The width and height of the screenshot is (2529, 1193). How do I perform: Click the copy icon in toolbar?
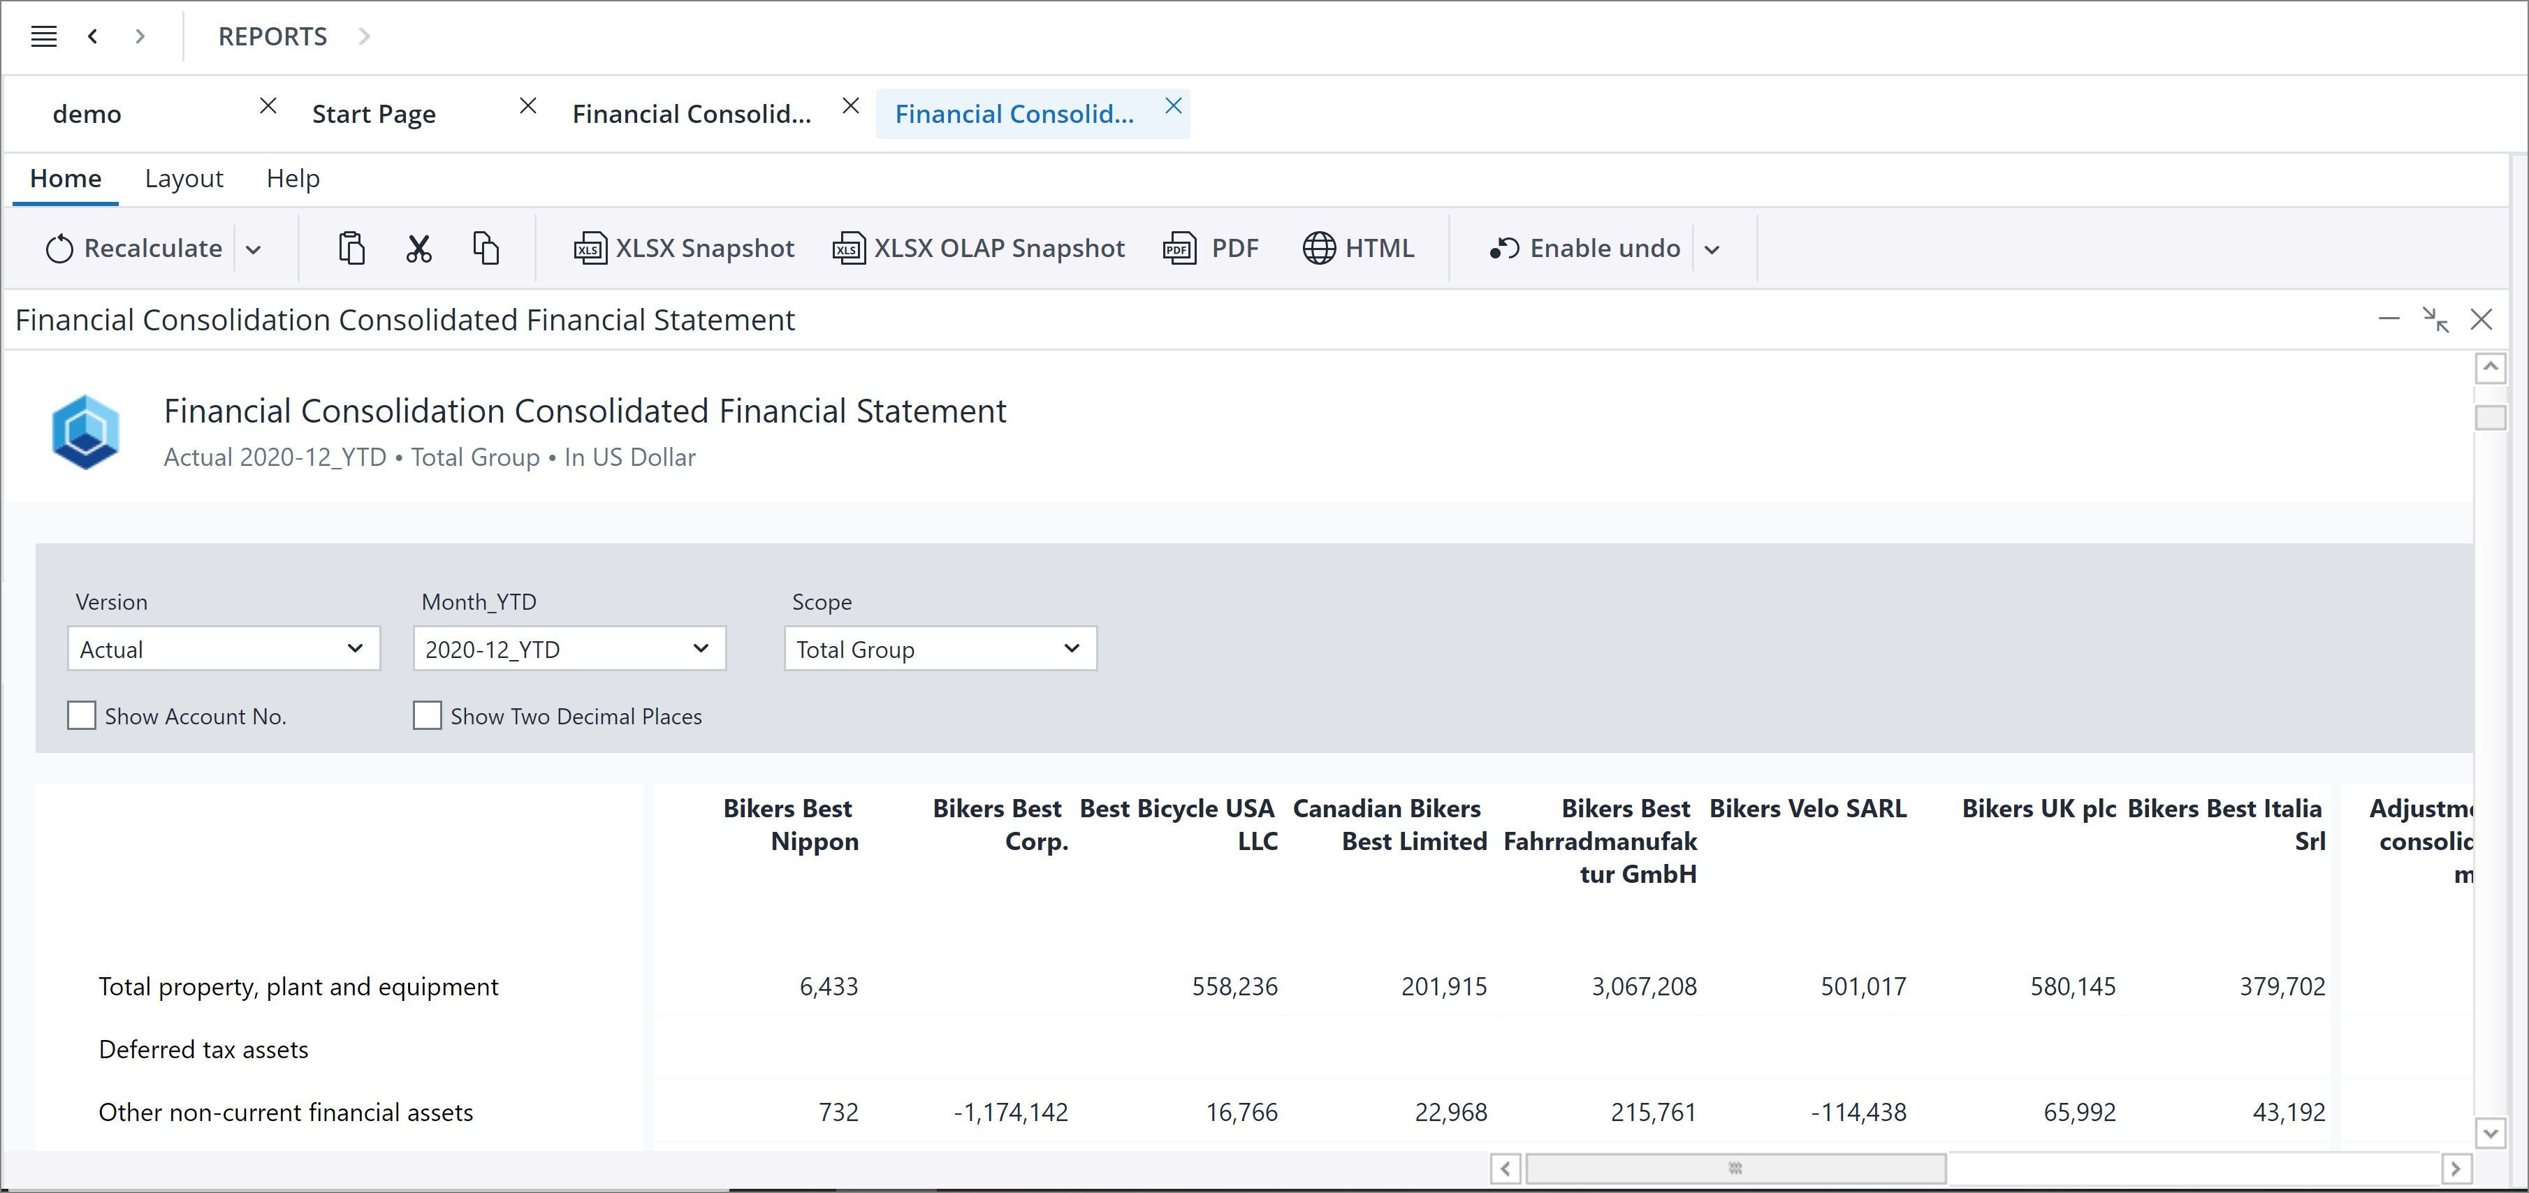click(486, 249)
